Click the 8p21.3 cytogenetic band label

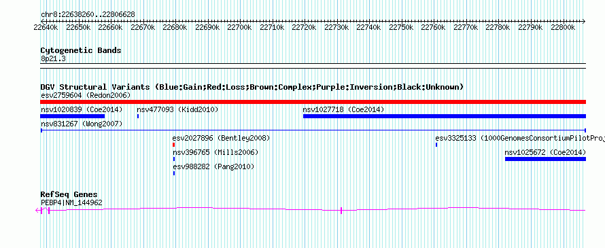coord(53,58)
